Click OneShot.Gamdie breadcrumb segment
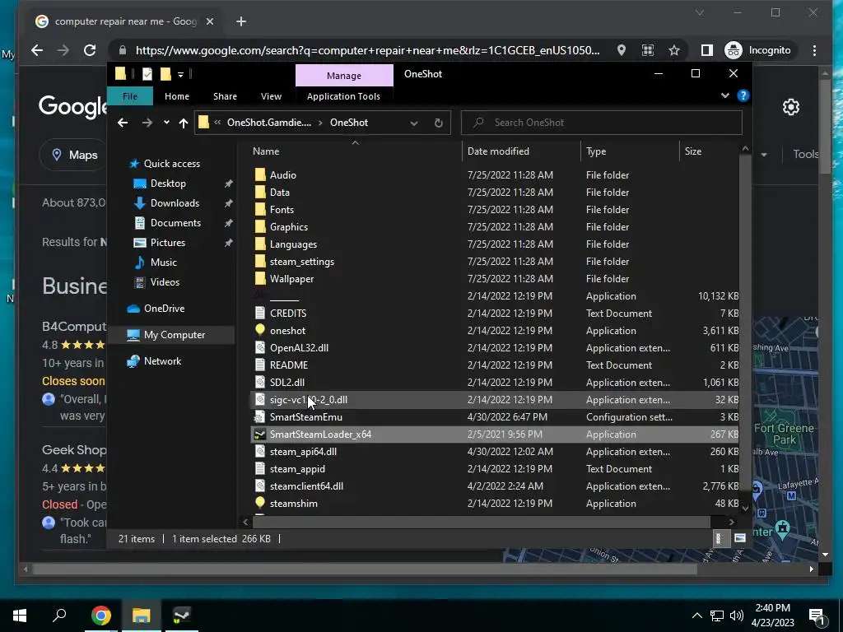Screen dimensions: 843x632 269,123
